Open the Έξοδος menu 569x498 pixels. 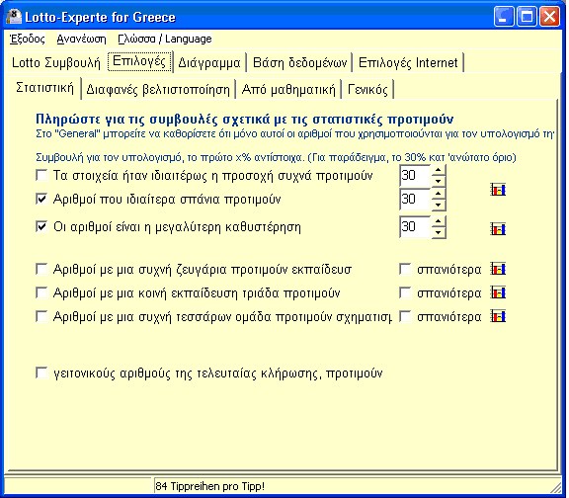(28, 39)
